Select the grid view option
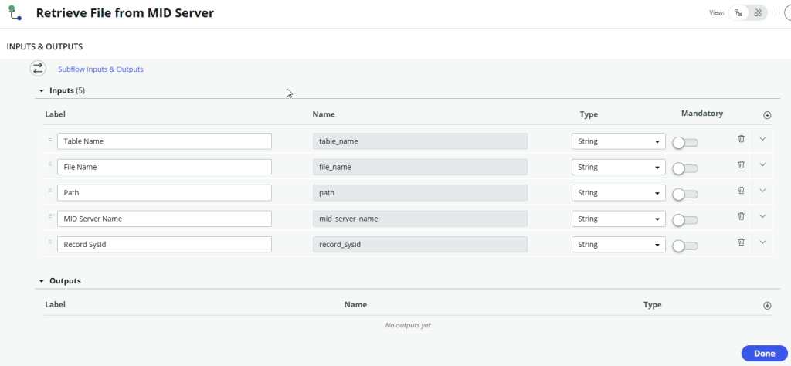The width and height of the screenshot is (791, 366). coord(758,13)
